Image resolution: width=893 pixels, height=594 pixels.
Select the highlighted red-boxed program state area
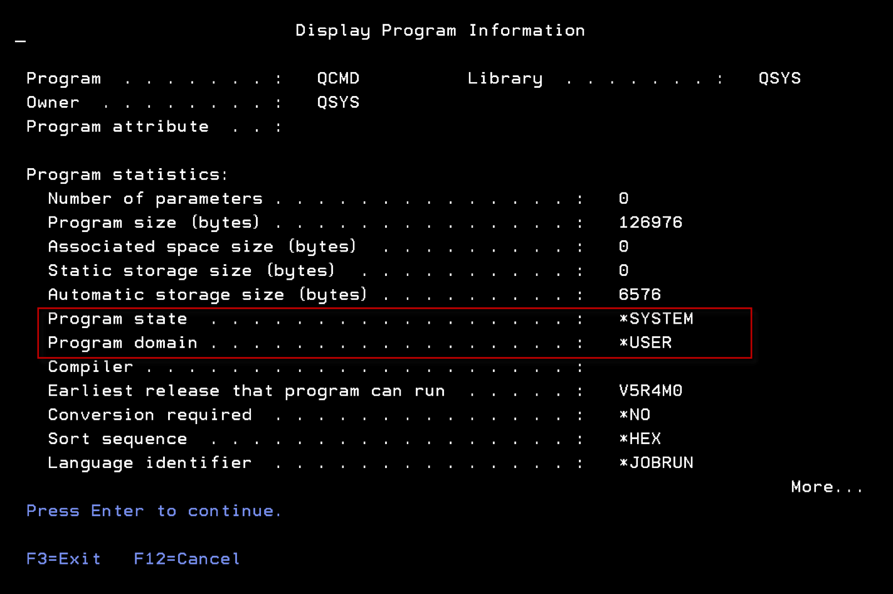pos(395,332)
